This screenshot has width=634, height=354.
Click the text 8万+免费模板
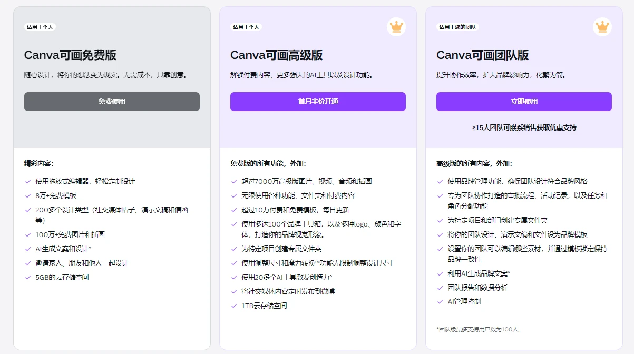click(x=56, y=195)
